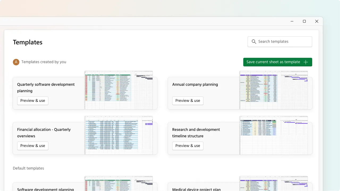Viewport: 340px width, 191px height.
Task: Preview & use Quarterly software development planning
Action: [33, 101]
